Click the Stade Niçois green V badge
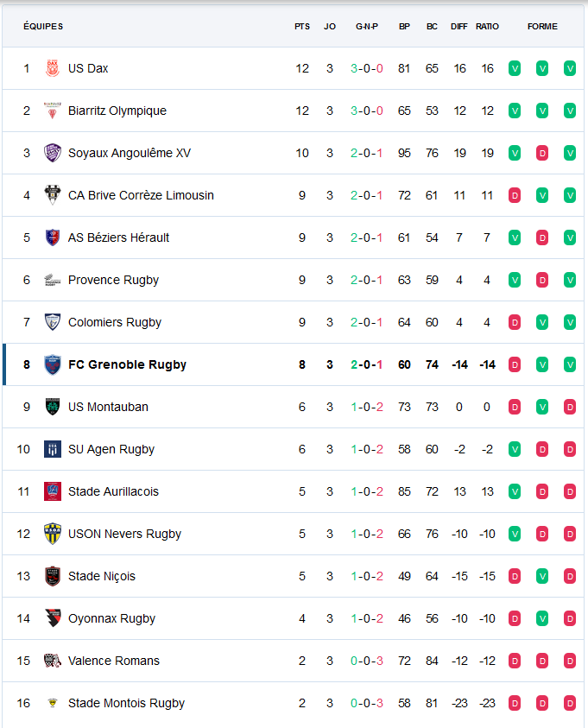This screenshot has width=588, height=728. coord(542,576)
